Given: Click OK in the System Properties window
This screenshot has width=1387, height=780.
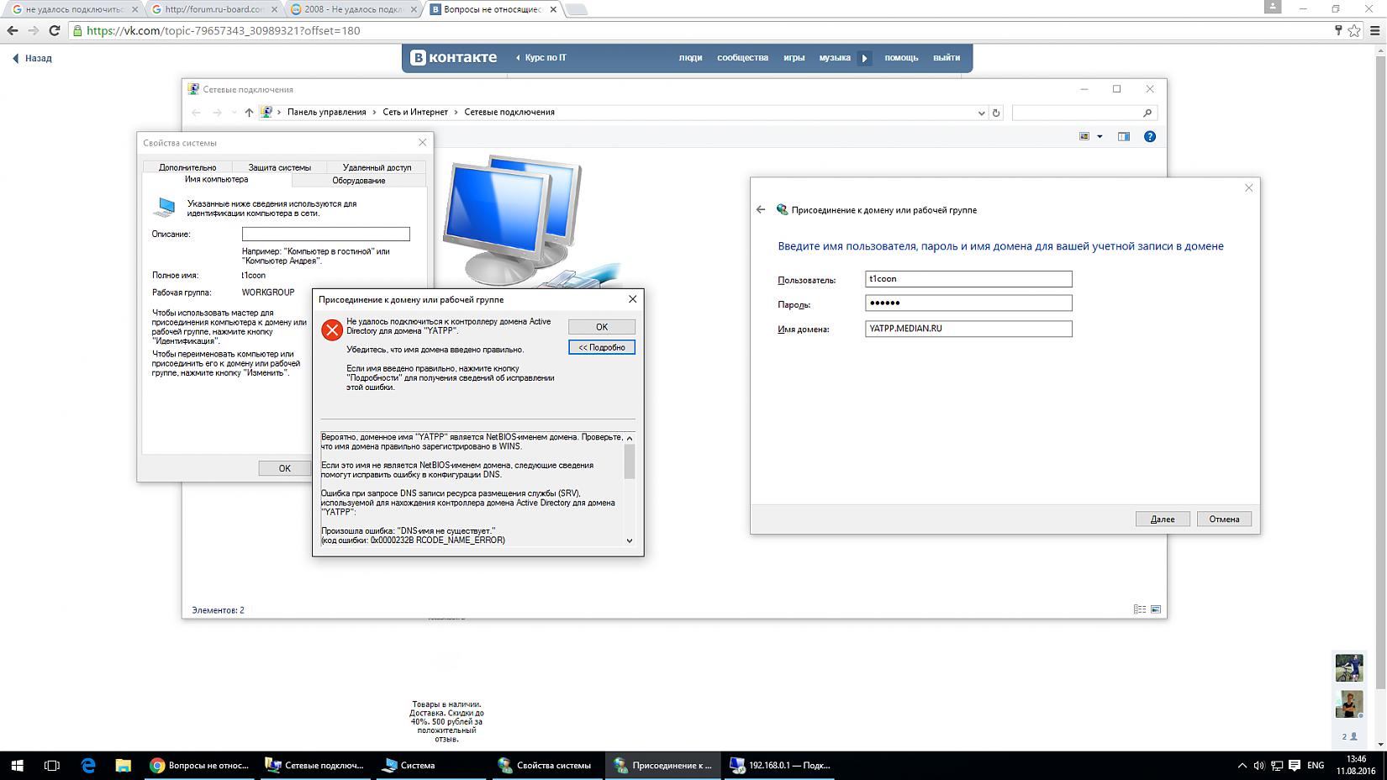Looking at the screenshot, I should (x=285, y=468).
